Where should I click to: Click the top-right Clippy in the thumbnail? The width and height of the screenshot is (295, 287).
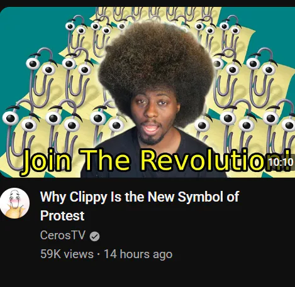[230, 33]
